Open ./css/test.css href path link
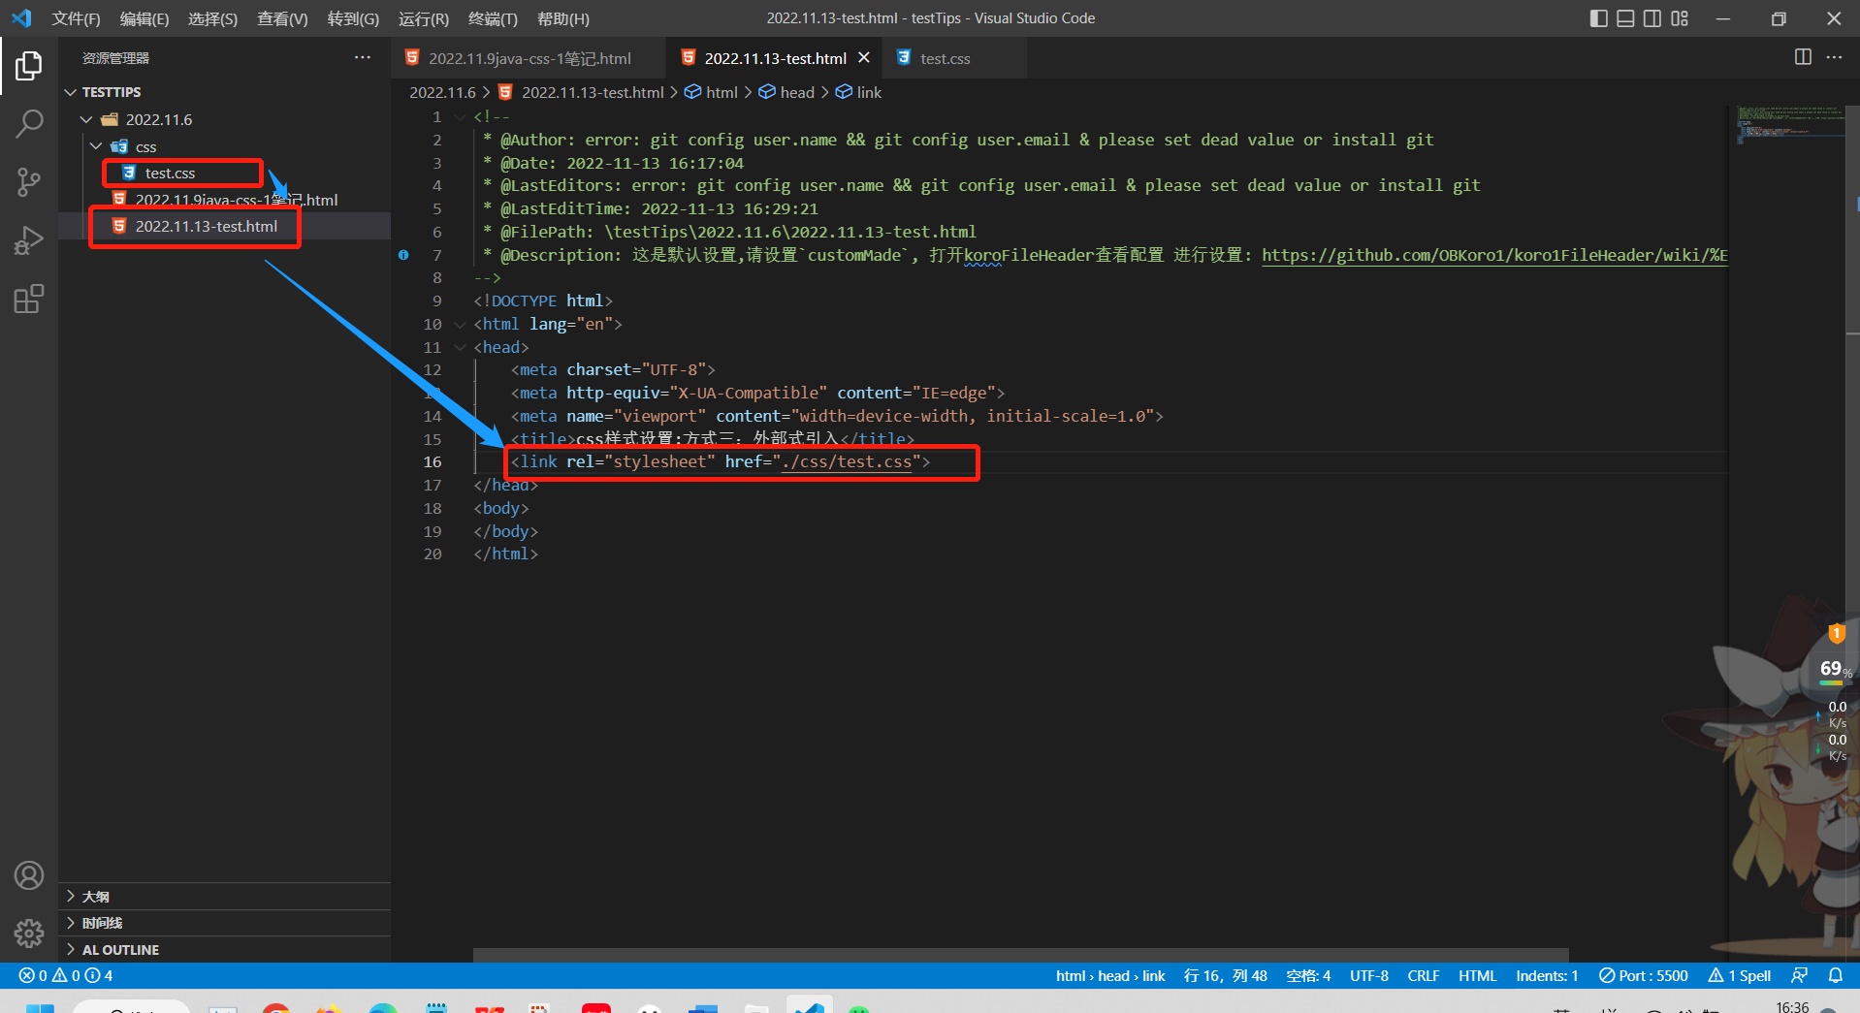1860x1013 pixels. (x=848, y=461)
